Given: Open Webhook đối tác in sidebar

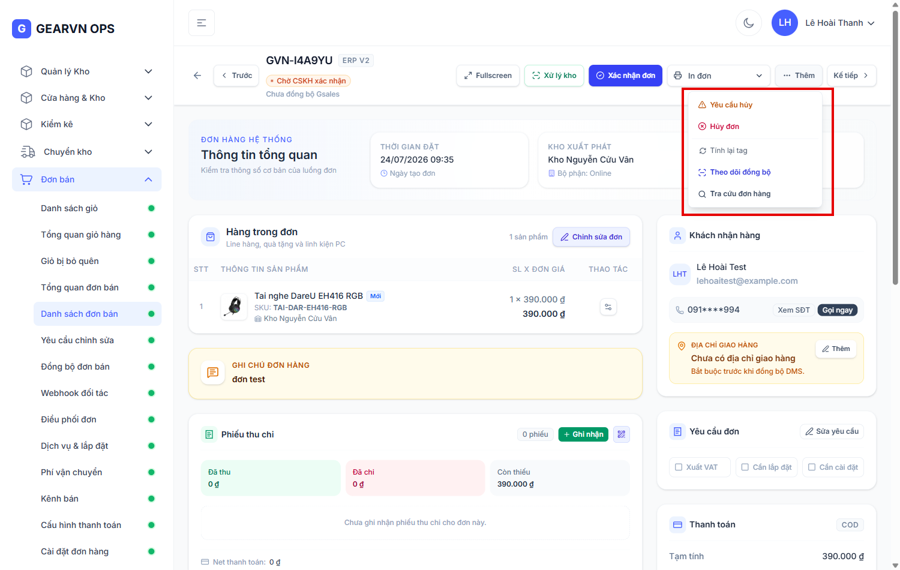Looking at the screenshot, I should (97, 393).
